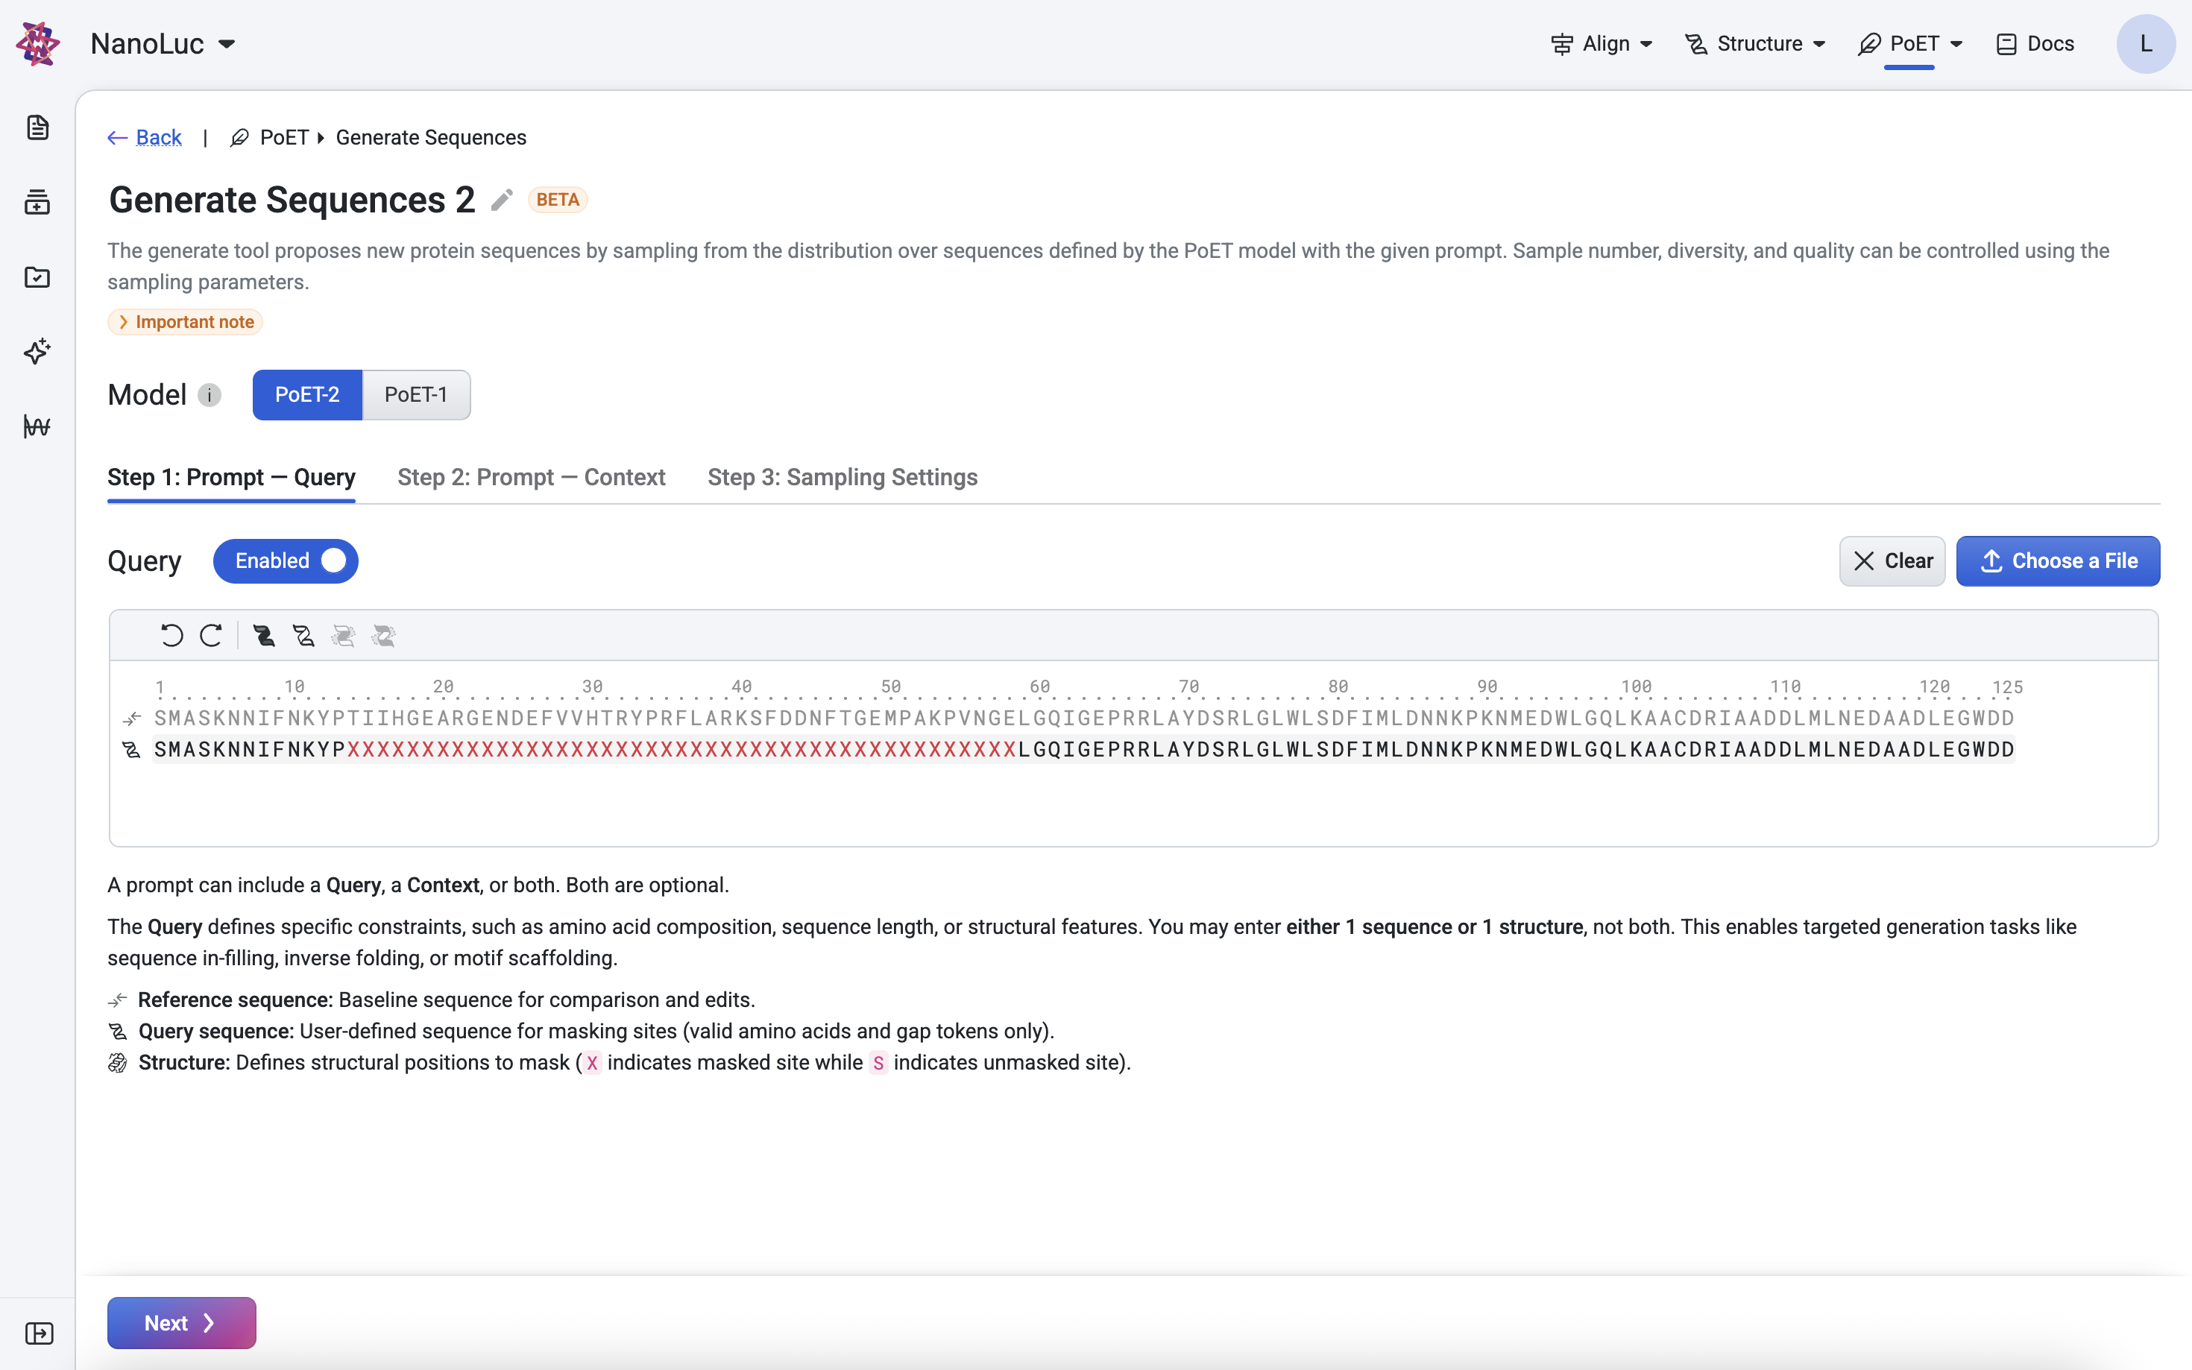Image resolution: width=2192 pixels, height=1370 pixels.
Task: Click the reference sequence arrows icon
Action: click(x=132, y=719)
